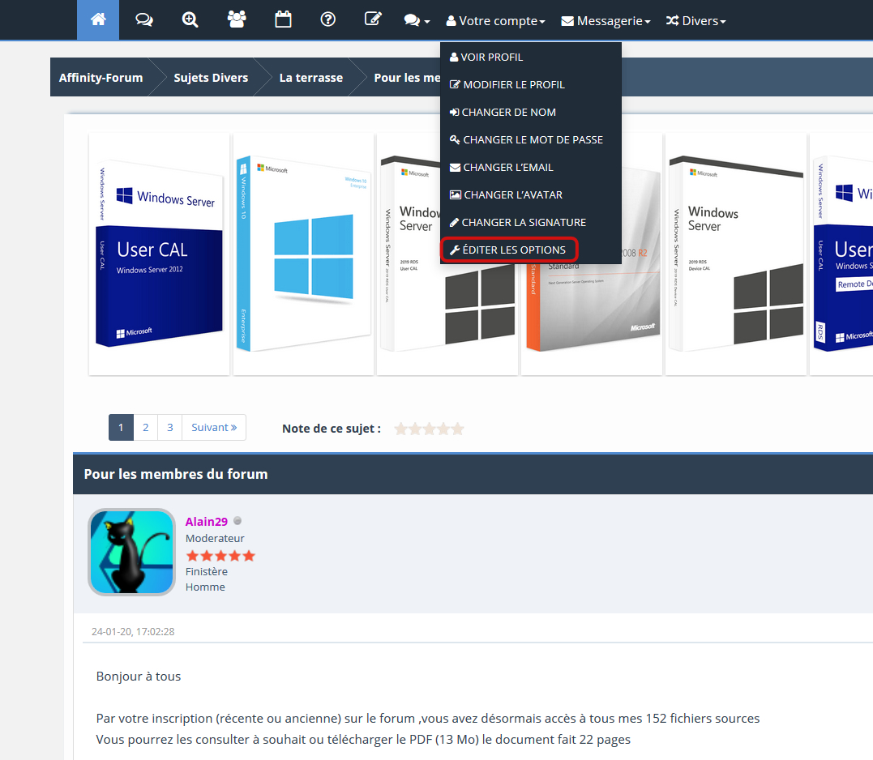873x760 pixels.
Task: Select Éditer les options entry
Action: point(509,250)
